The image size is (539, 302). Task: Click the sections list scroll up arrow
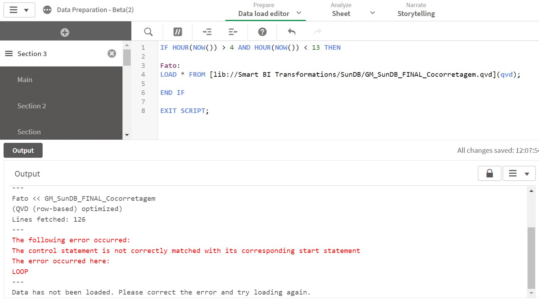pyautogui.click(x=127, y=45)
